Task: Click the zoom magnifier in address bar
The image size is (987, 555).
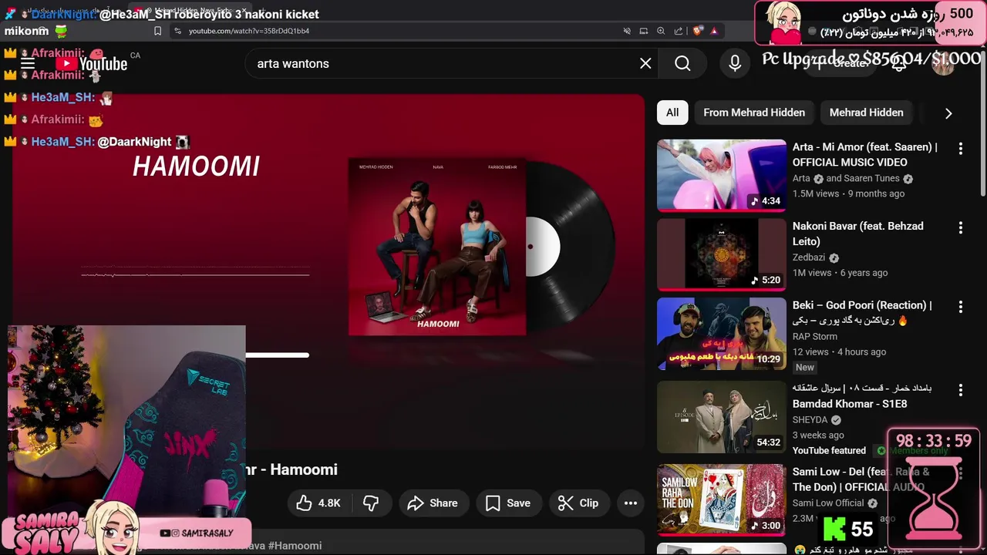Action: pos(661,31)
